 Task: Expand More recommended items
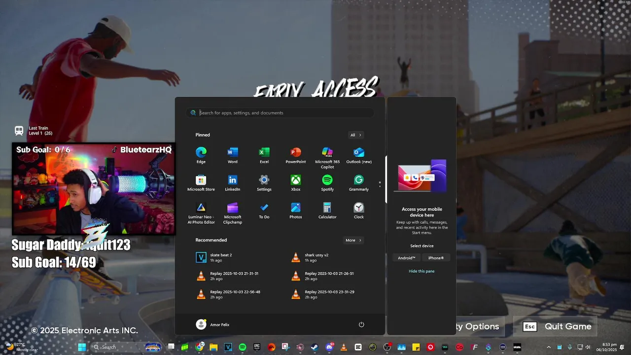click(x=353, y=241)
